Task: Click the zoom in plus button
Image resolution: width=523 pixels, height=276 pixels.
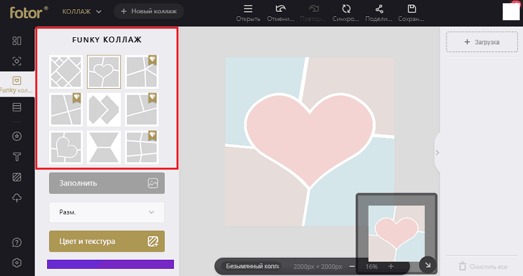Action: point(391,267)
